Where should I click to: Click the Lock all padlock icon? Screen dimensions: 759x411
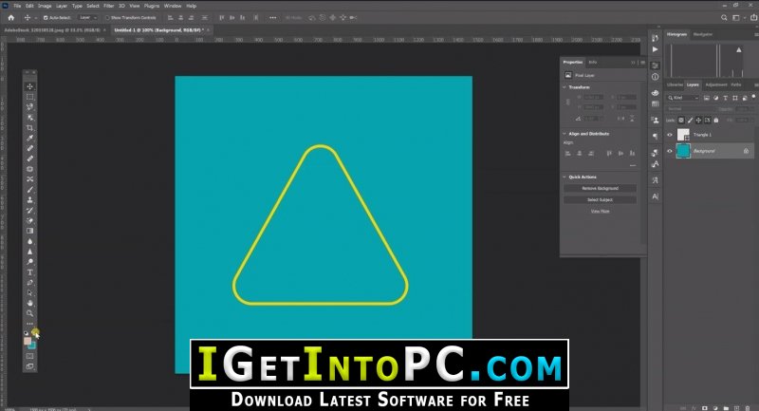[716, 120]
